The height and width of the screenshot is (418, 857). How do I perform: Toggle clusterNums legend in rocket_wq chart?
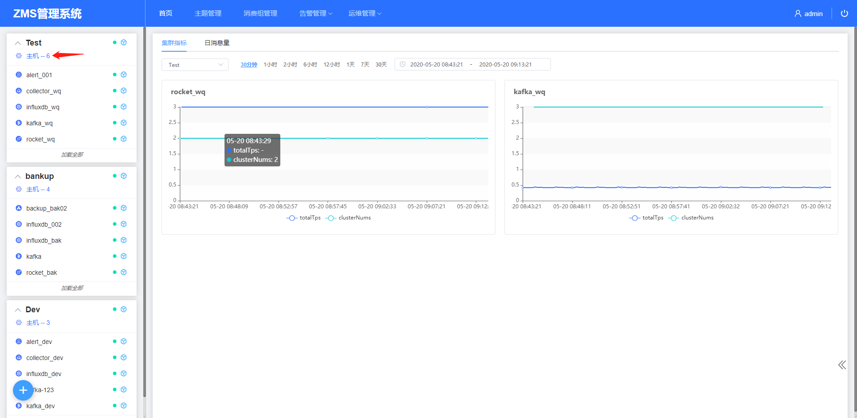pyautogui.click(x=348, y=218)
